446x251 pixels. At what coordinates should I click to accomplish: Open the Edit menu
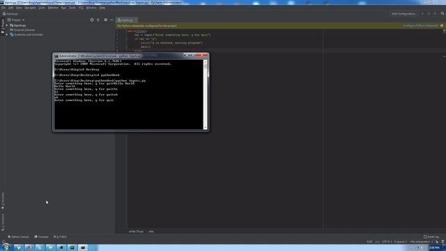pyautogui.click(x=11, y=8)
